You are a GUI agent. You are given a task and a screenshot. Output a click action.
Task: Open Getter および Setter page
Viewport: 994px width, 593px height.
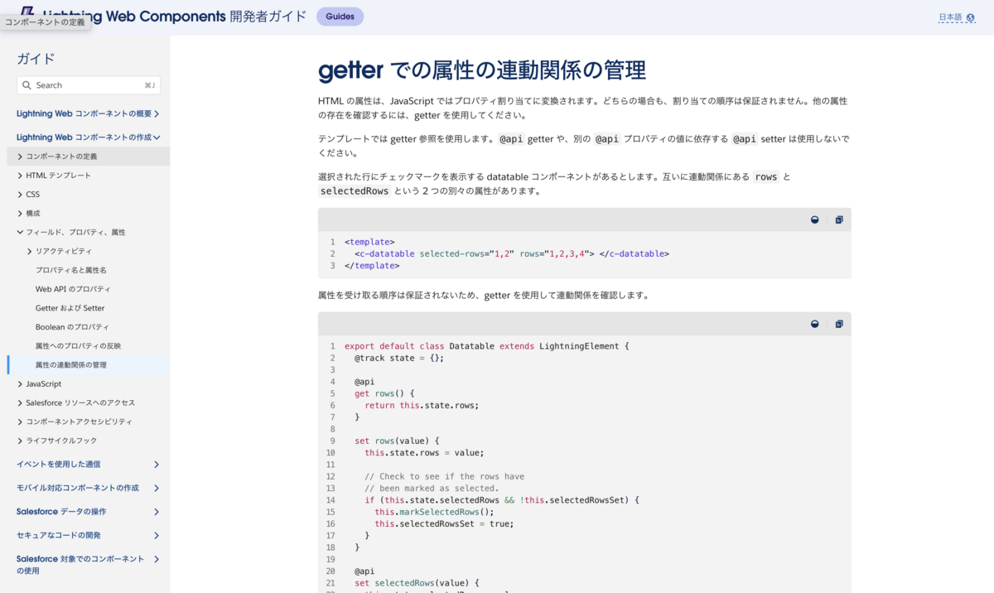click(x=70, y=308)
